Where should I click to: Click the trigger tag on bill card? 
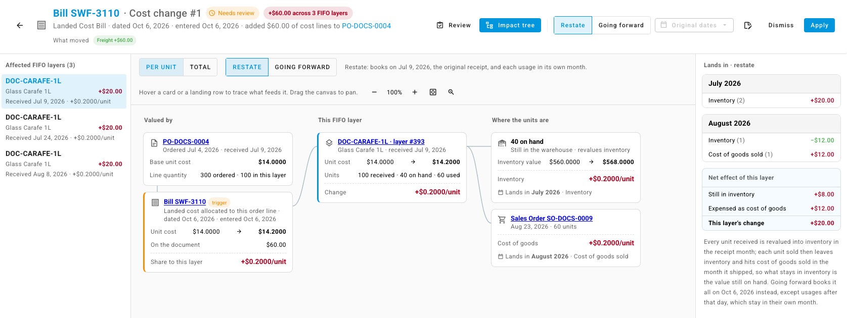[x=219, y=202]
